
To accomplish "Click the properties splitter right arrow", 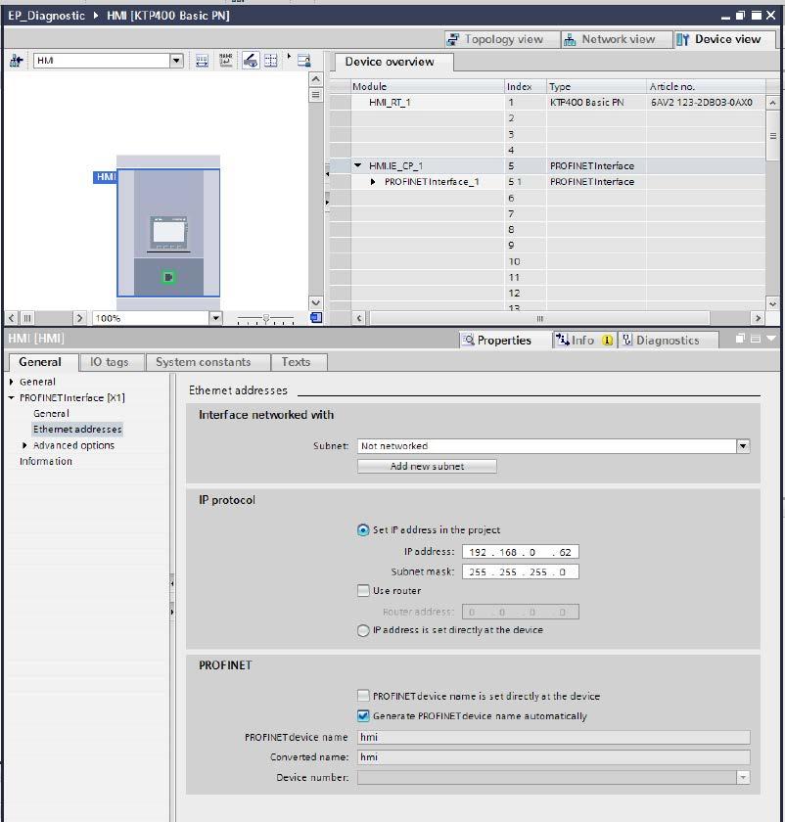I will click(172, 612).
